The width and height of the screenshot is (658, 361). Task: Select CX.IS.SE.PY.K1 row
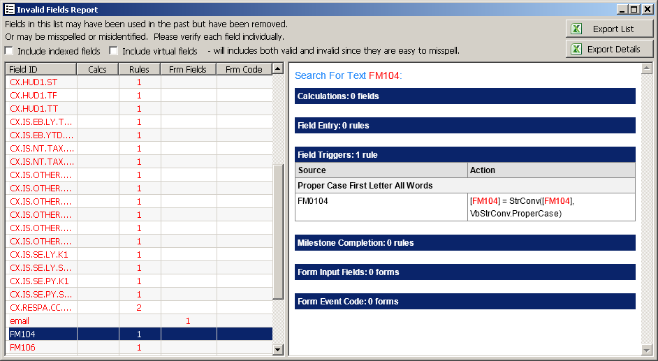(x=139, y=281)
